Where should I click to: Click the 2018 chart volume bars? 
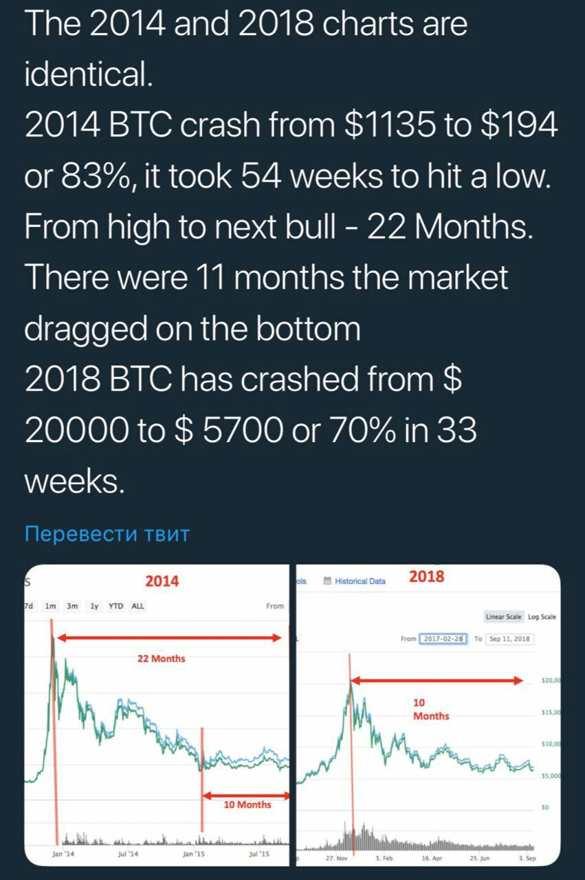point(417,837)
